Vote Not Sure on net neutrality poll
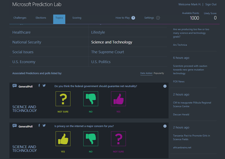This screenshot has width=225, height=159. coord(63,99)
